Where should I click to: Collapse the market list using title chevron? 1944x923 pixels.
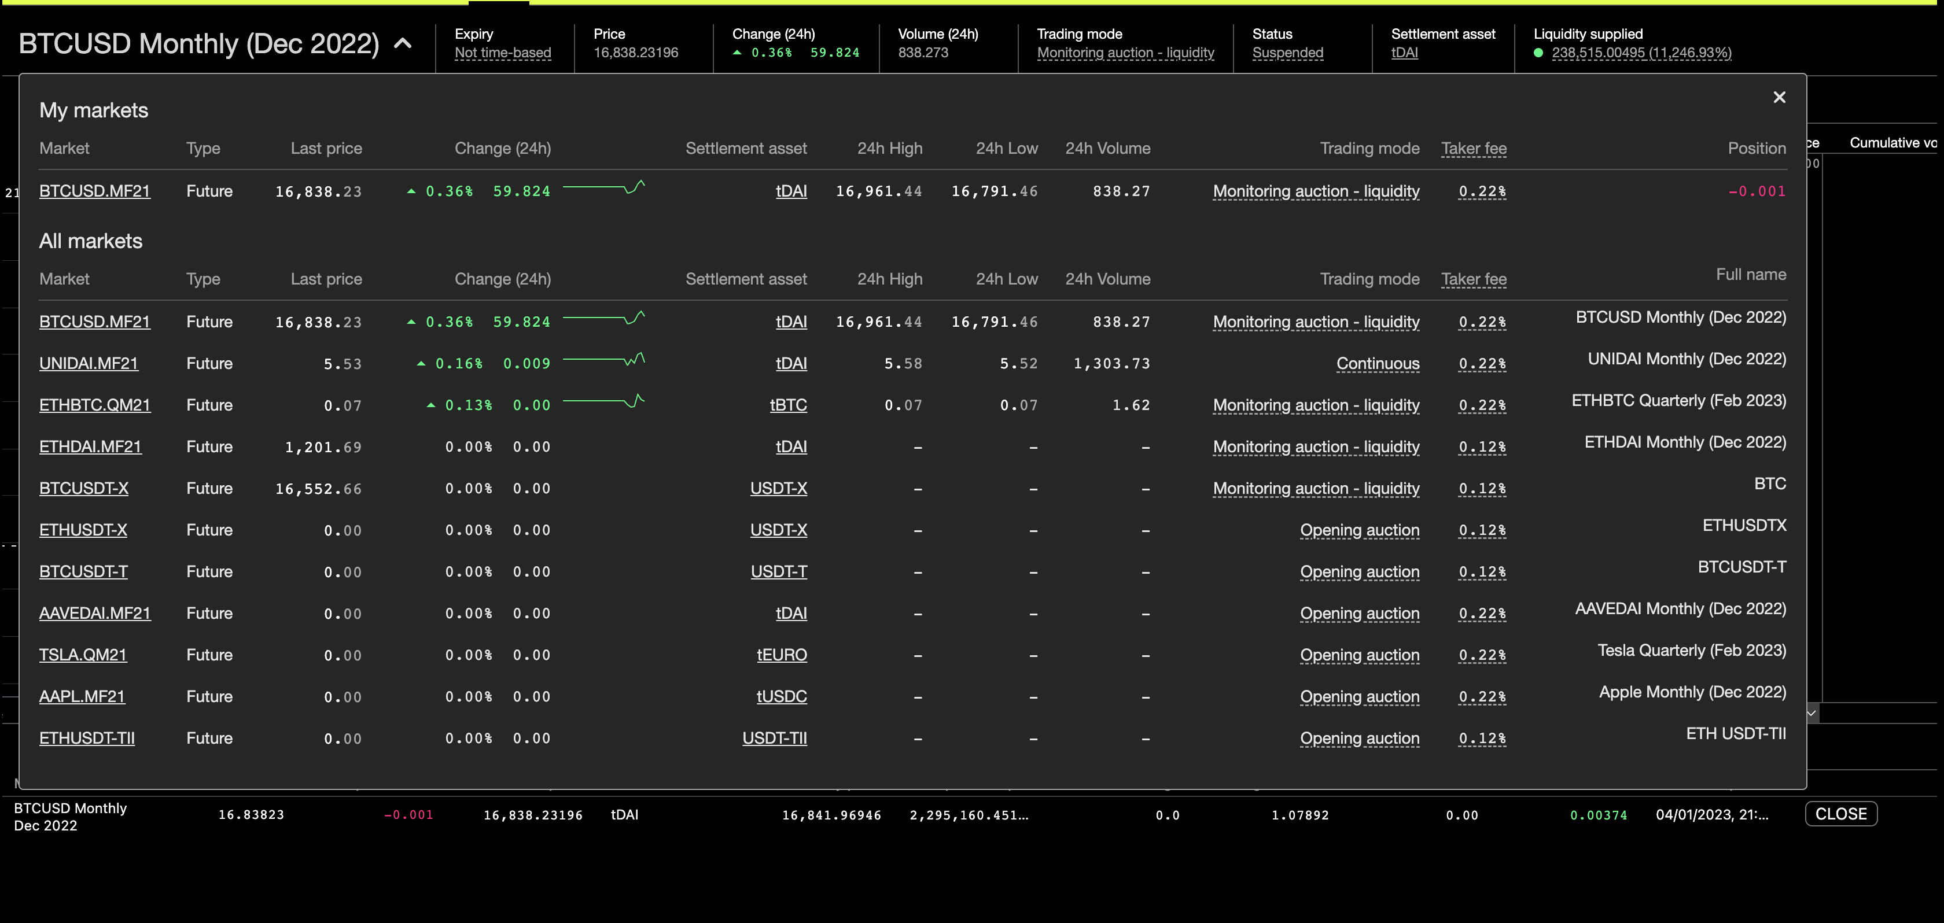(x=404, y=43)
